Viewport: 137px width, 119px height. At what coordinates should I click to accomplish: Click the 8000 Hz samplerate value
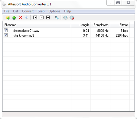[103, 31]
